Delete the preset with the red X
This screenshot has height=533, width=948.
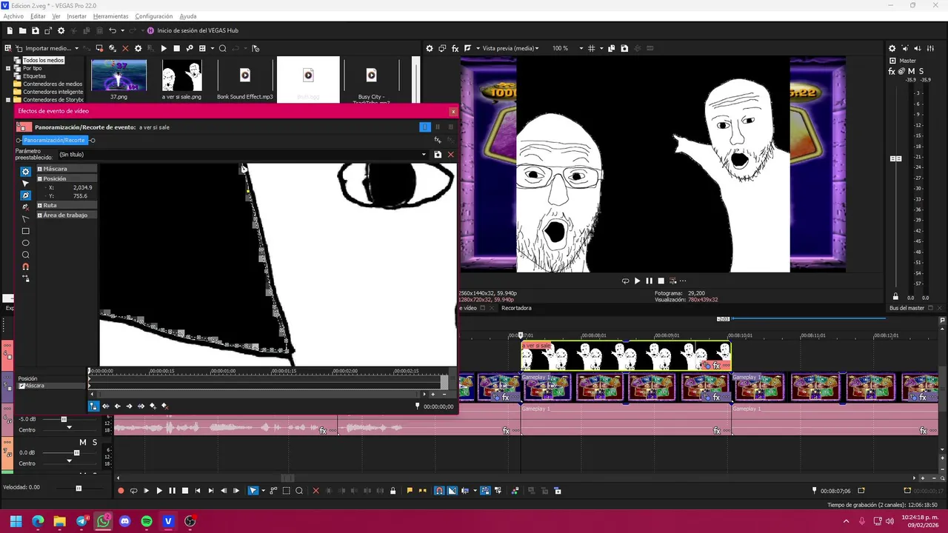(x=450, y=155)
